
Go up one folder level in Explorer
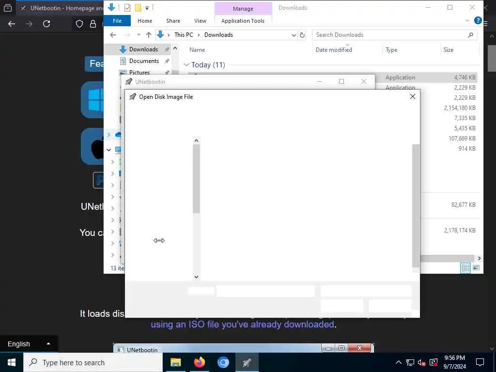click(x=149, y=35)
